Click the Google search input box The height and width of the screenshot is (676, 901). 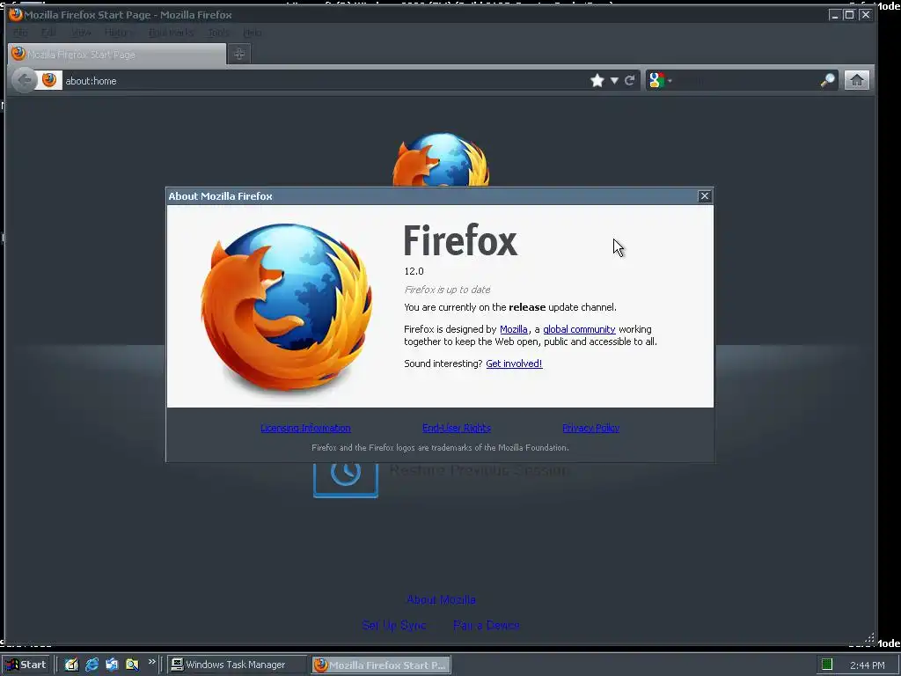746,80
